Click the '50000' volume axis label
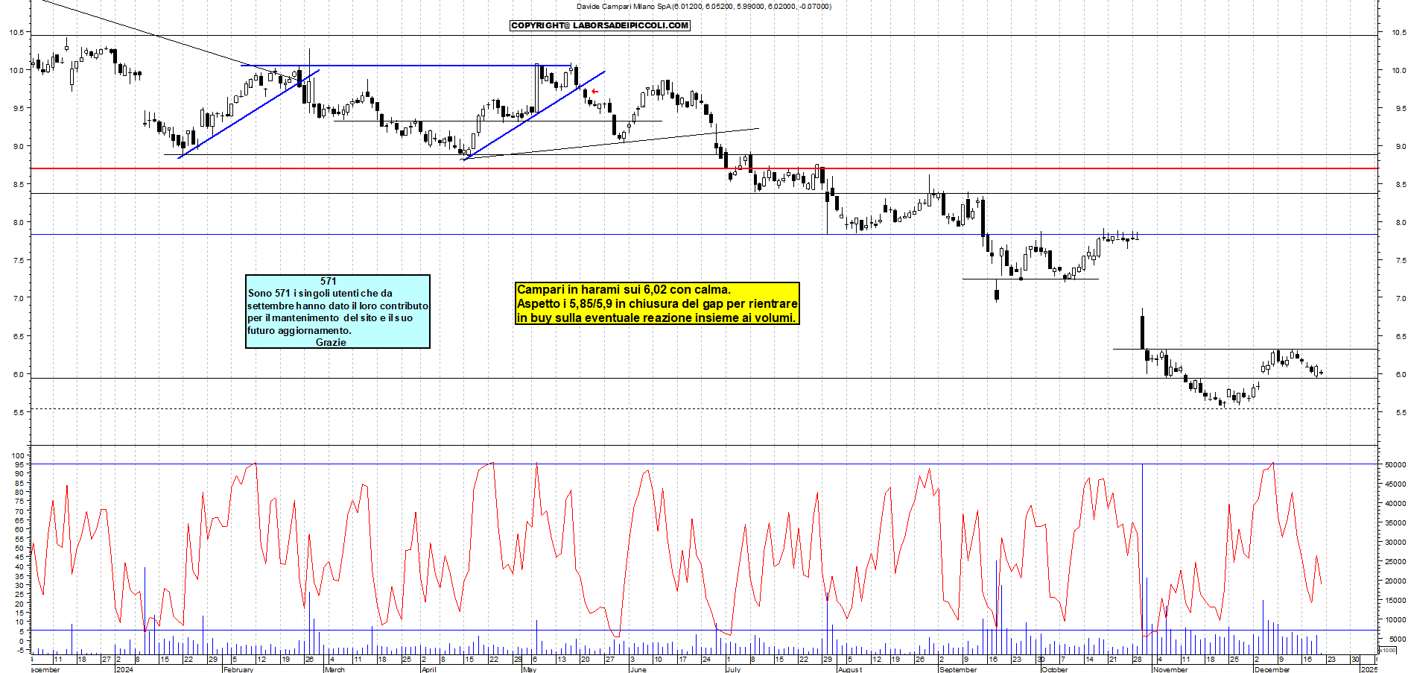The width and height of the screenshot is (1408, 673). click(x=1395, y=465)
